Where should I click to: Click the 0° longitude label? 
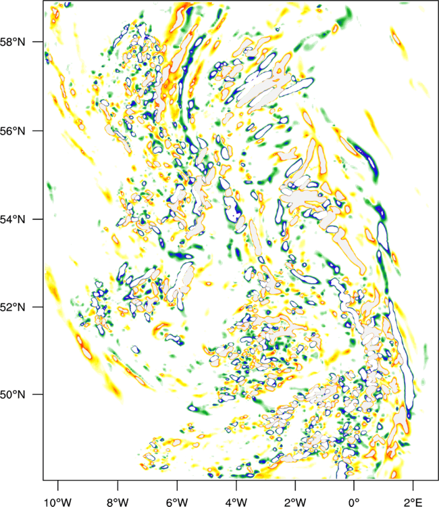point(354,502)
